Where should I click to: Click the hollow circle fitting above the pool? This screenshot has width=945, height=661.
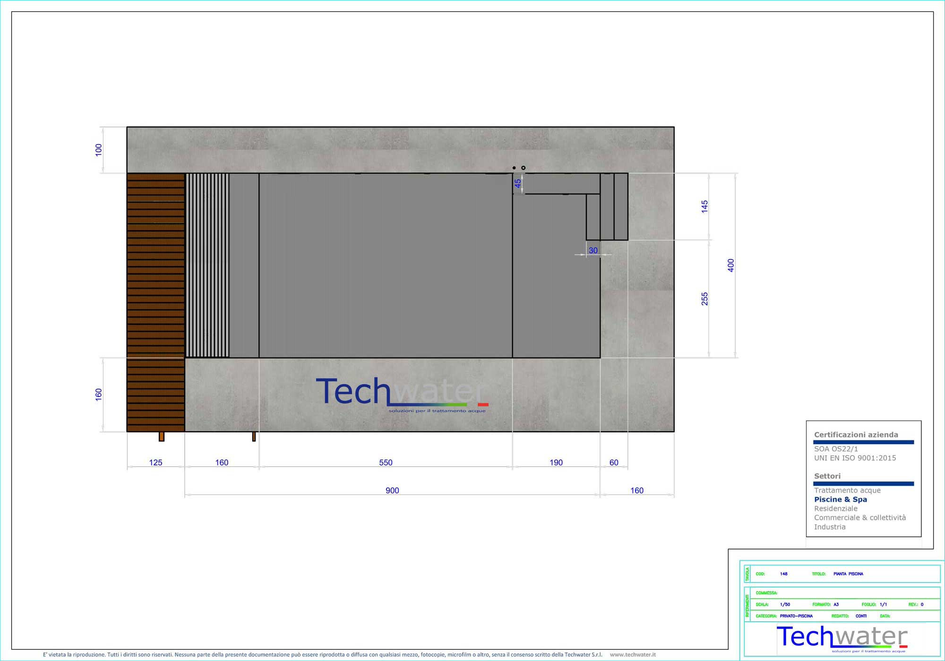523,168
